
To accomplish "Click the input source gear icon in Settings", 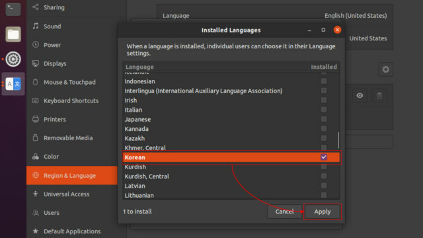I will [386, 69].
